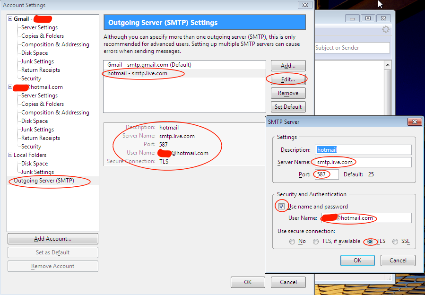Image resolution: width=425 pixels, height=295 pixels.
Task: Click the Add Account... button
Action: click(x=53, y=239)
